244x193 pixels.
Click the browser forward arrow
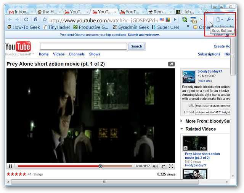(x=17, y=20)
